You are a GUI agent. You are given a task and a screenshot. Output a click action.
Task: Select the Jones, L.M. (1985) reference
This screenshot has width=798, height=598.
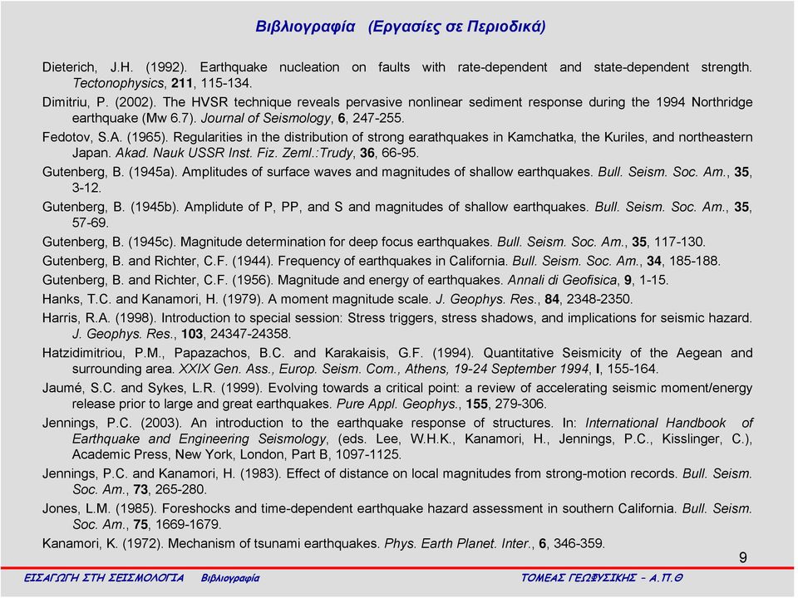click(397, 517)
